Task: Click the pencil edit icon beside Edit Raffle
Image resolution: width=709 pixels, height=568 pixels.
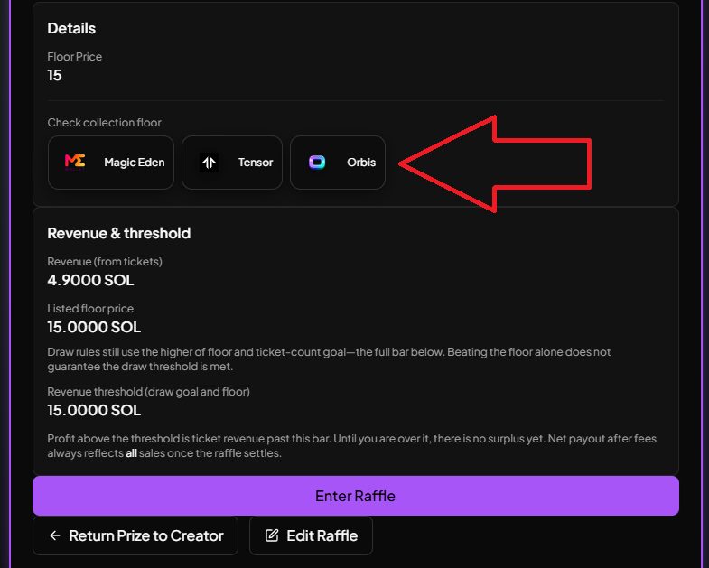Action: click(272, 535)
